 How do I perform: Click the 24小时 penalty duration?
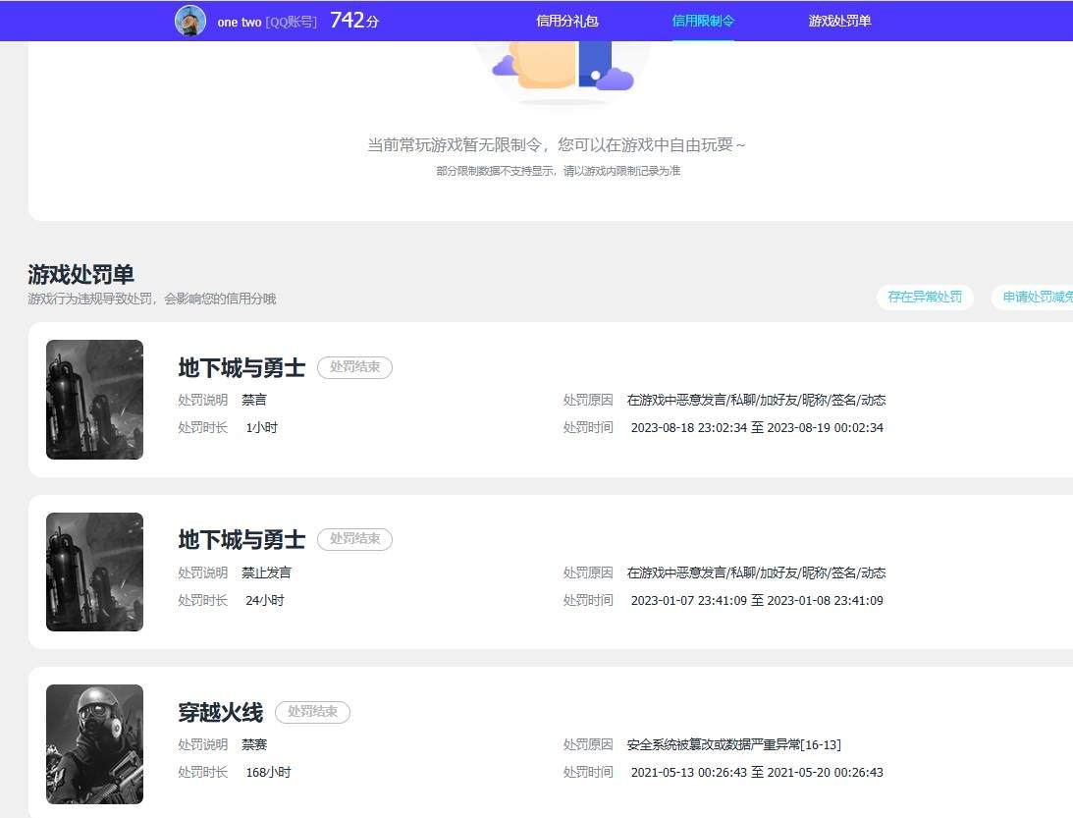tap(264, 600)
